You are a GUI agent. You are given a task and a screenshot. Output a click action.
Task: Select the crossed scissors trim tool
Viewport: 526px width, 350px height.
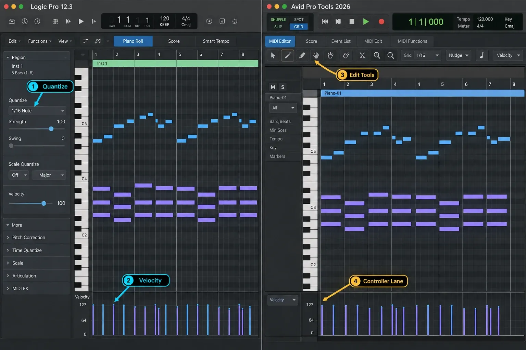pyautogui.click(x=362, y=55)
